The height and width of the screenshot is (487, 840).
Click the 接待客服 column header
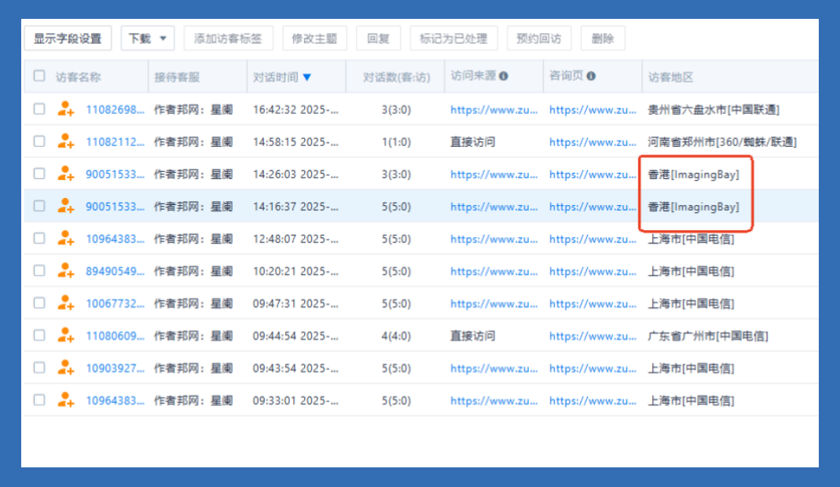pyautogui.click(x=177, y=77)
